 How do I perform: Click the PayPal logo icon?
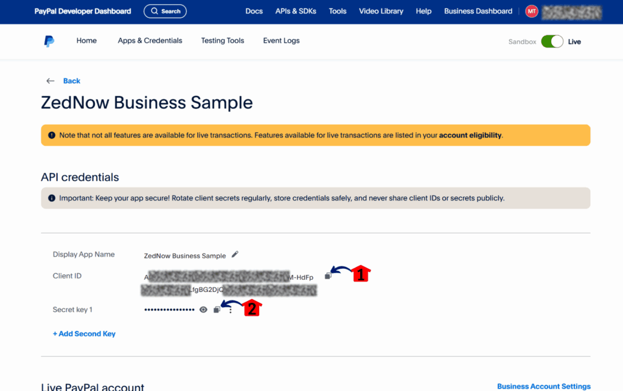(x=49, y=41)
